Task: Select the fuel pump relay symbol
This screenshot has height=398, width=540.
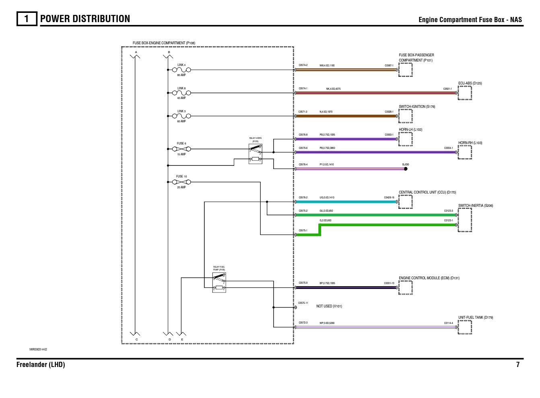Action: (219, 283)
